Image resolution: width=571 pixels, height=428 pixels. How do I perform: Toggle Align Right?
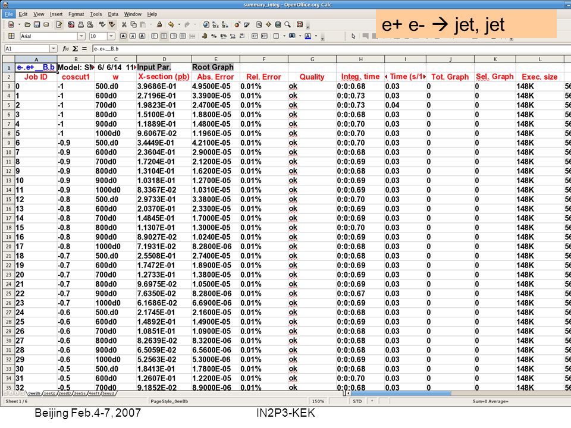pyautogui.click(x=173, y=36)
